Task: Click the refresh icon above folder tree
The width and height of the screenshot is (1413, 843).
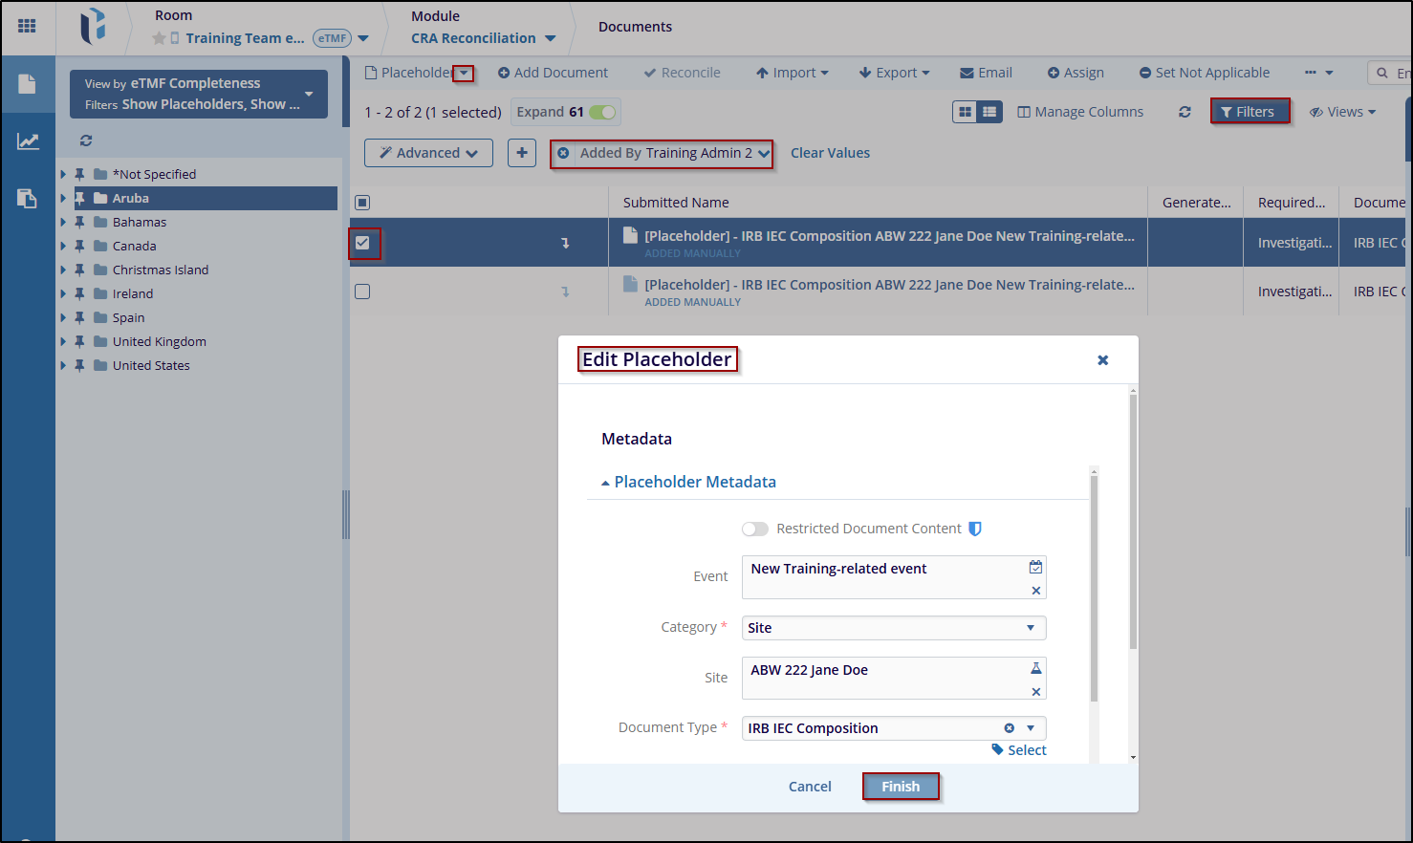Action: (86, 140)
